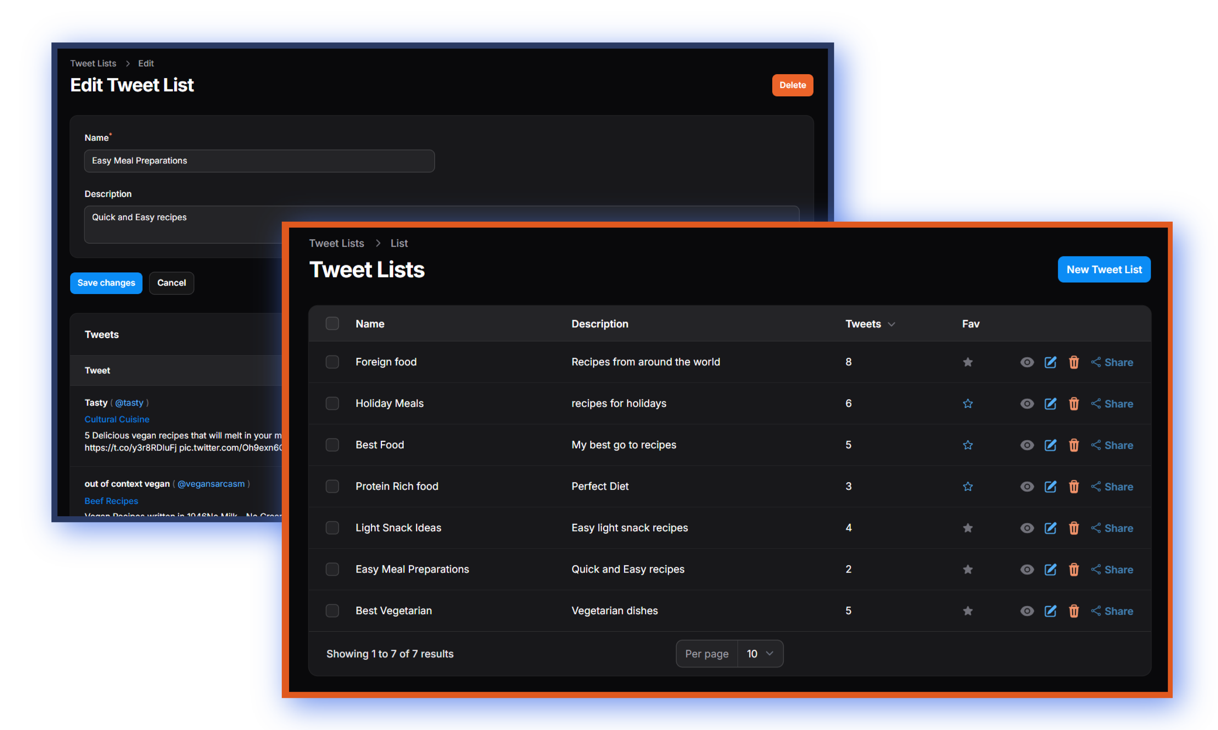Remove Protein Rich food via trash icon

coord(1074,486)
